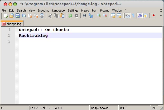Click Dos\Windows line ending status field
This screenshot has height=110, width=164.
(104, 108)
